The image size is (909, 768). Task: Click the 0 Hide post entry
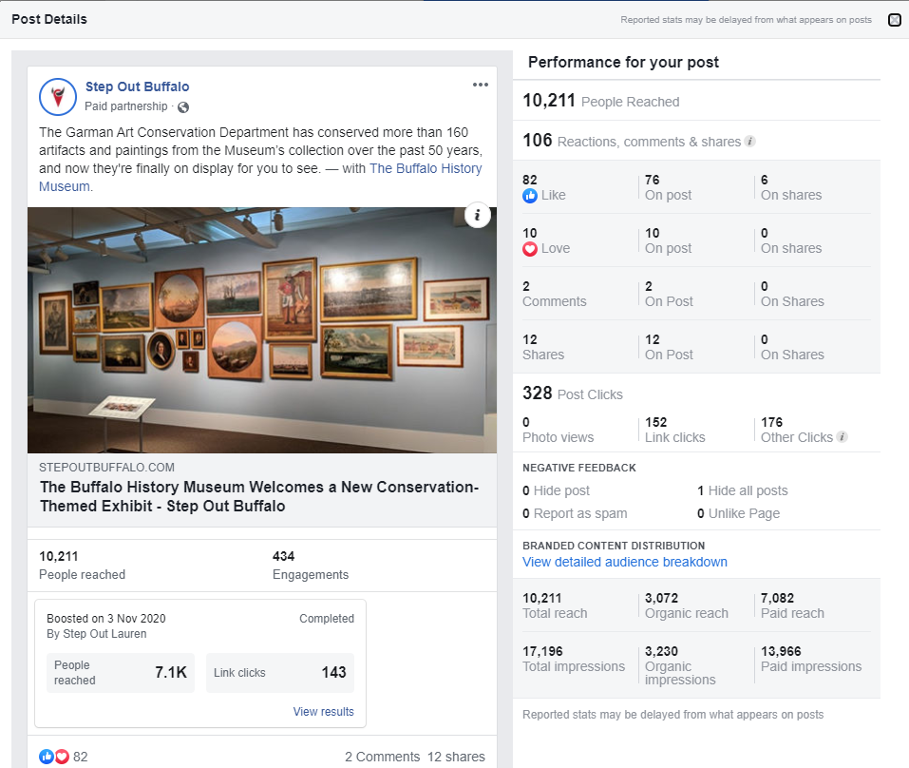(556, 490)
